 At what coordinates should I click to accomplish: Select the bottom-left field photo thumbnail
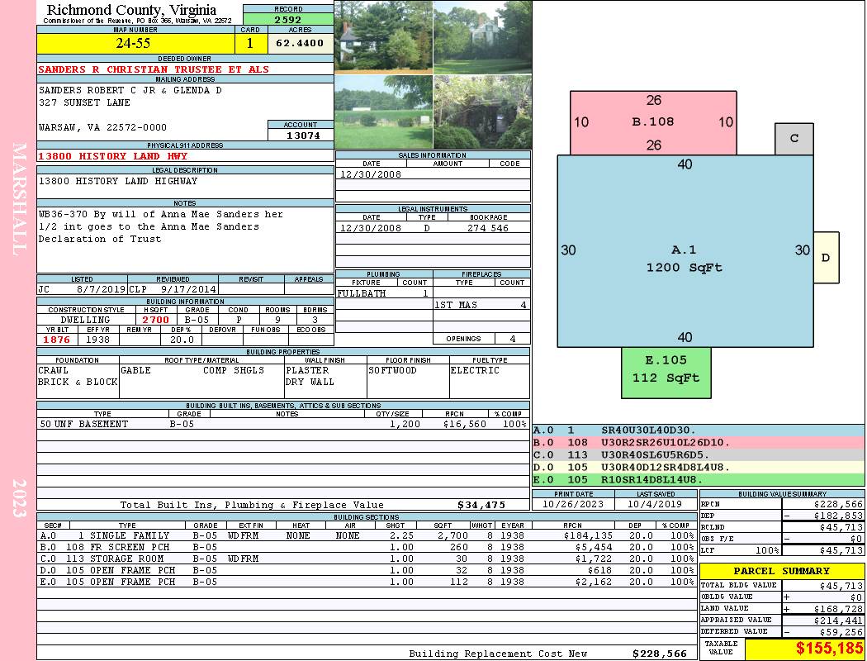pos(383,112)
